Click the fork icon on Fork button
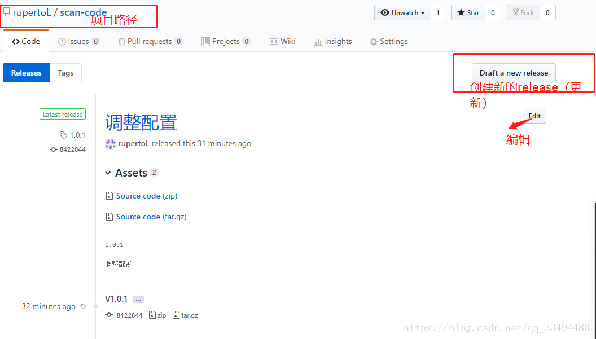Viewport: 596px width, 339px height. [x=516, y=12]
